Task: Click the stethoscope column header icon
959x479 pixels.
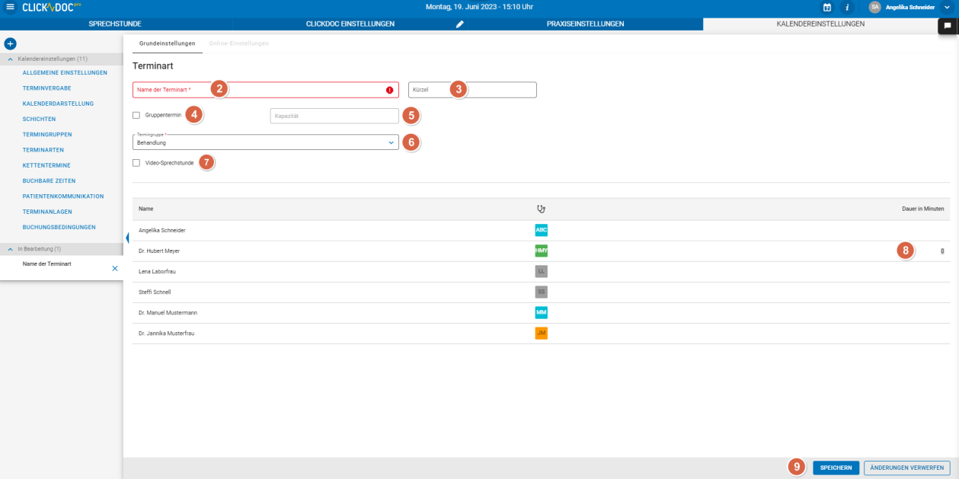Action: click(541, 209)
